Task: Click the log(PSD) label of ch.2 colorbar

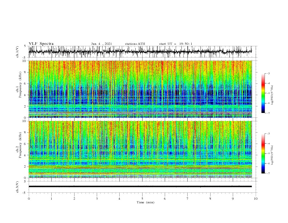Action: click(272, 155)
